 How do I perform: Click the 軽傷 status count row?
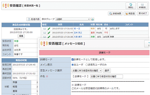pos(25,87)
